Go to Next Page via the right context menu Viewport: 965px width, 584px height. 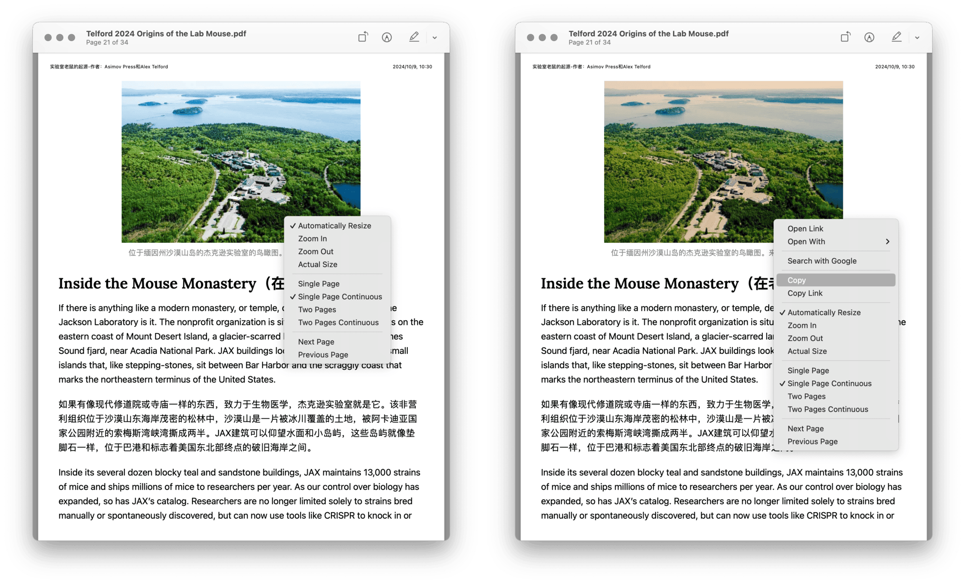836,429
